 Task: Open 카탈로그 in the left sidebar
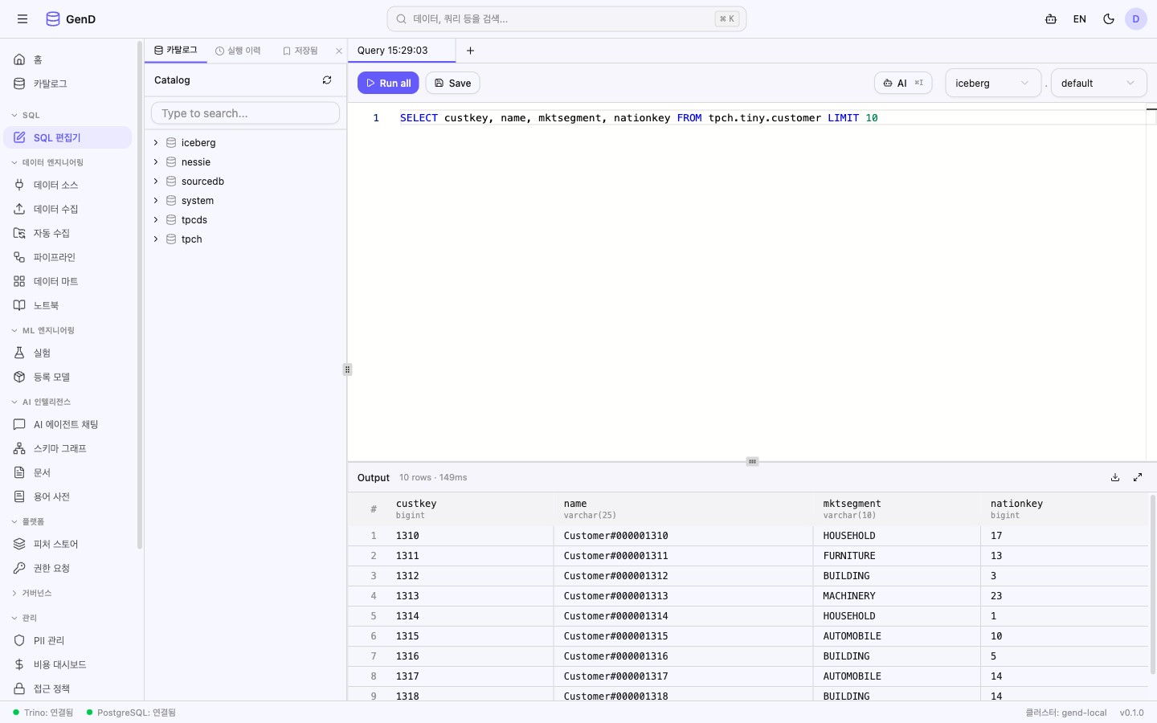pyautogui.click(x=67, y=84)
